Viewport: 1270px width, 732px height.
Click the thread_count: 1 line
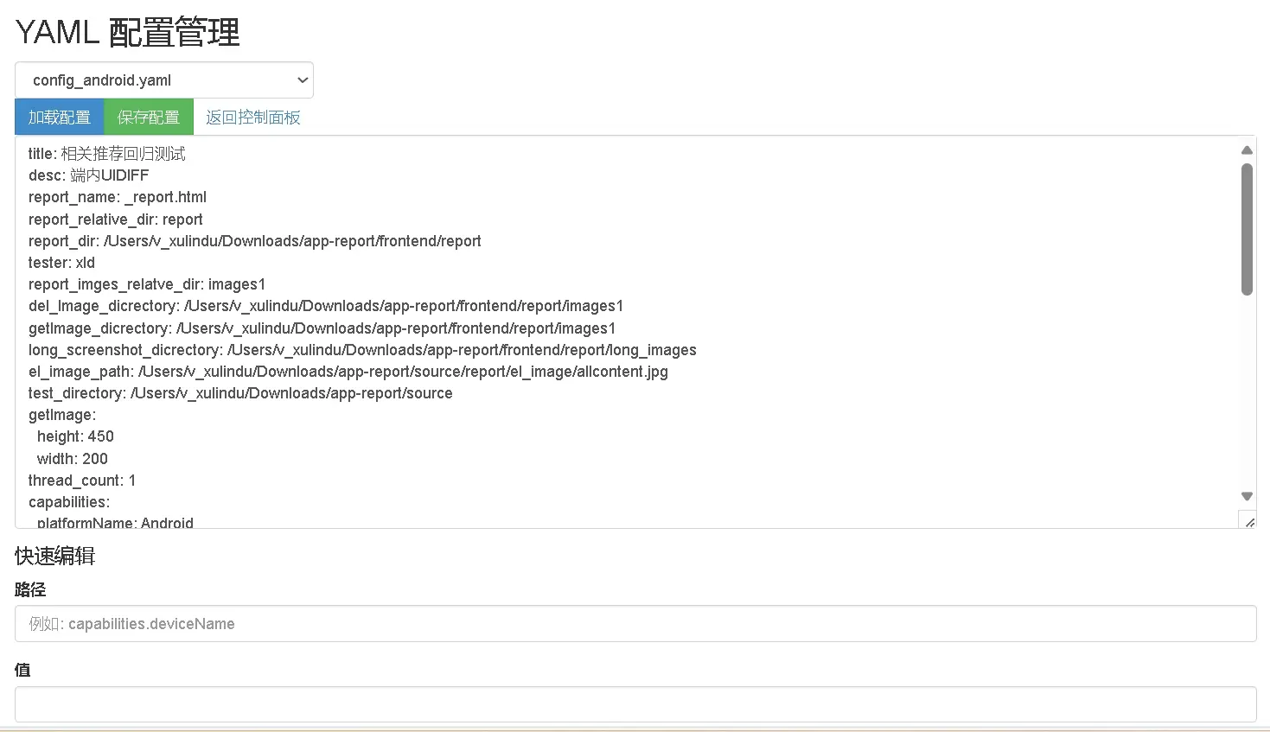tap(82, 481)
